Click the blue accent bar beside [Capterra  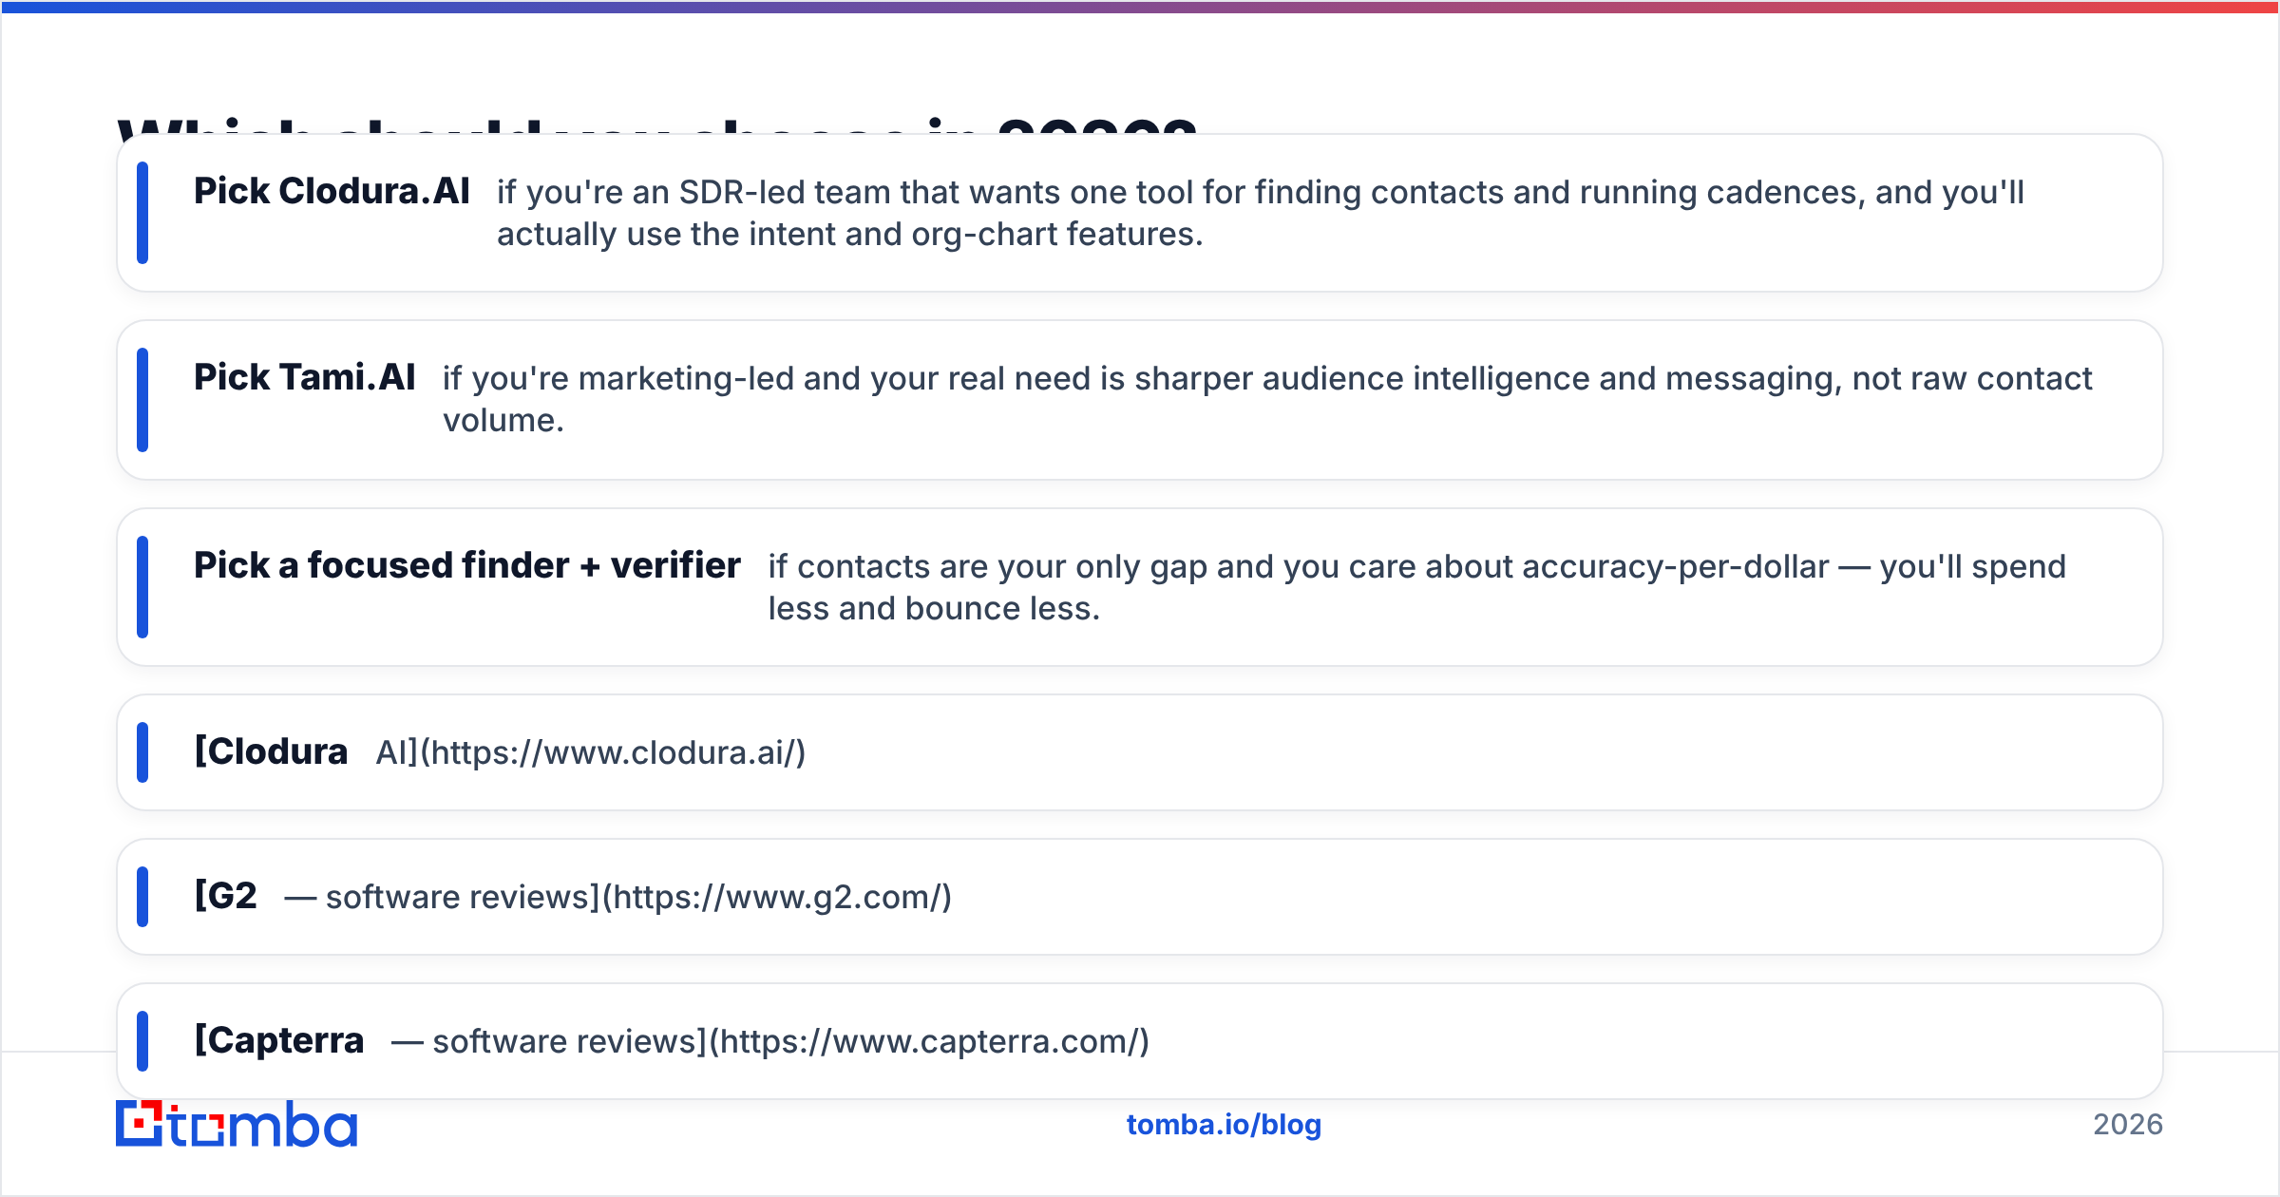coord(142,1041)
